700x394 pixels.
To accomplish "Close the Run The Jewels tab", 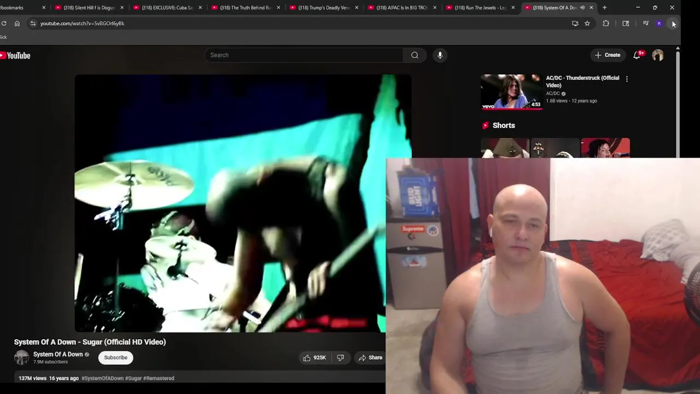I will click(x=513, y=8).
